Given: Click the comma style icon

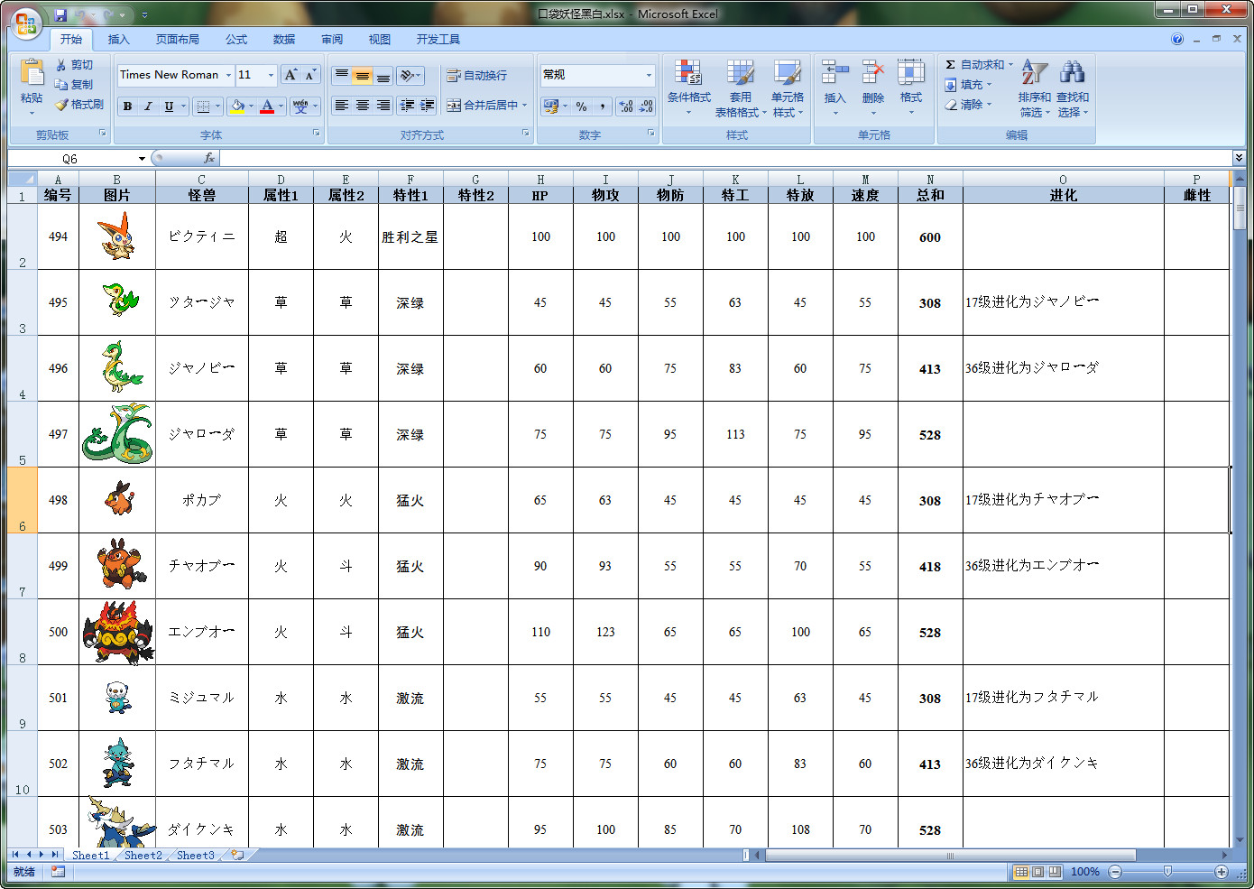Looking at the screenshot, I should pyautogui.click(x=602, y=106).
